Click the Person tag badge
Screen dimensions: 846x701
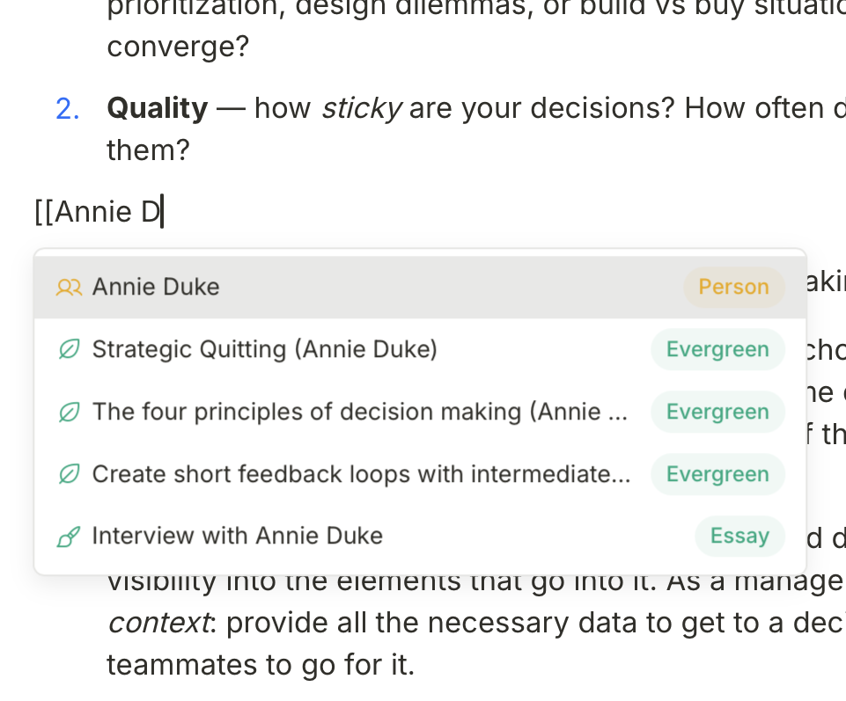(733, 288)
